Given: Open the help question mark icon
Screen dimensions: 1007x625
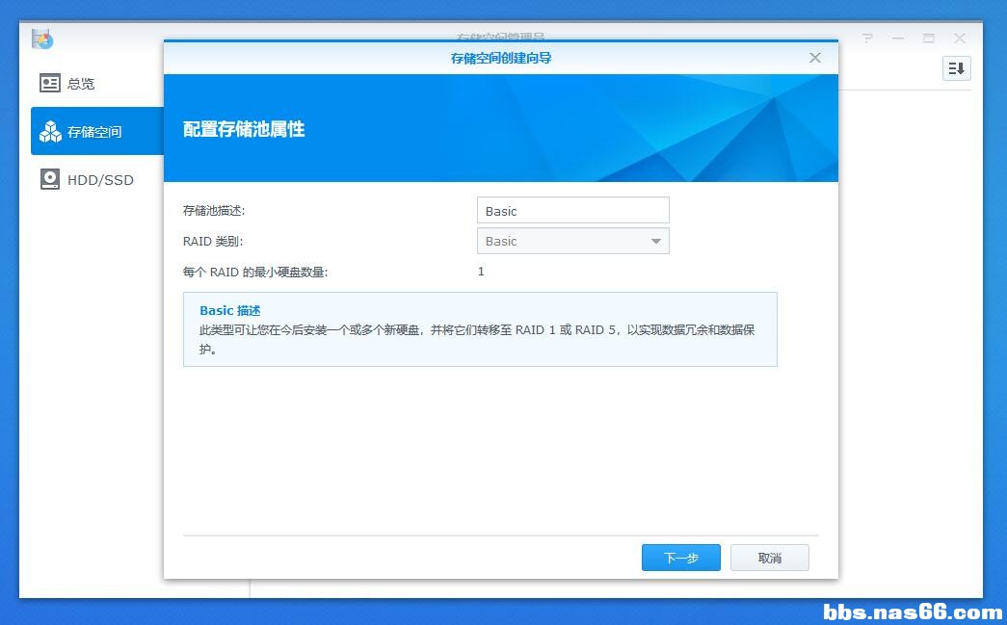Looking at the screenshot, I should [867, 39].
